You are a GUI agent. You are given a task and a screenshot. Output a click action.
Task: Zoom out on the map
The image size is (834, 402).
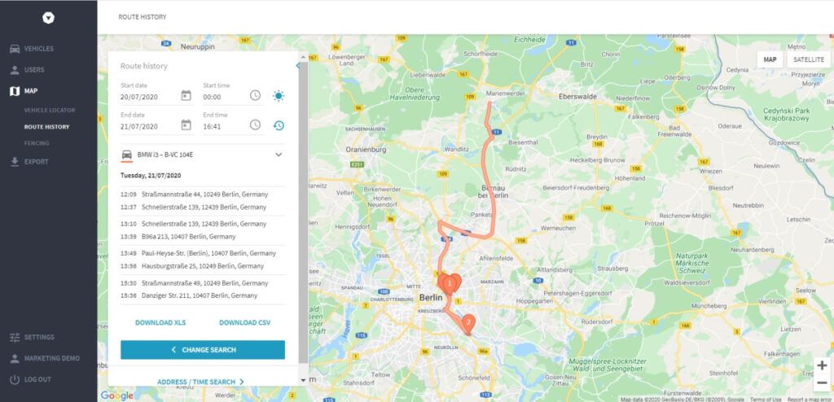(822, 382)
